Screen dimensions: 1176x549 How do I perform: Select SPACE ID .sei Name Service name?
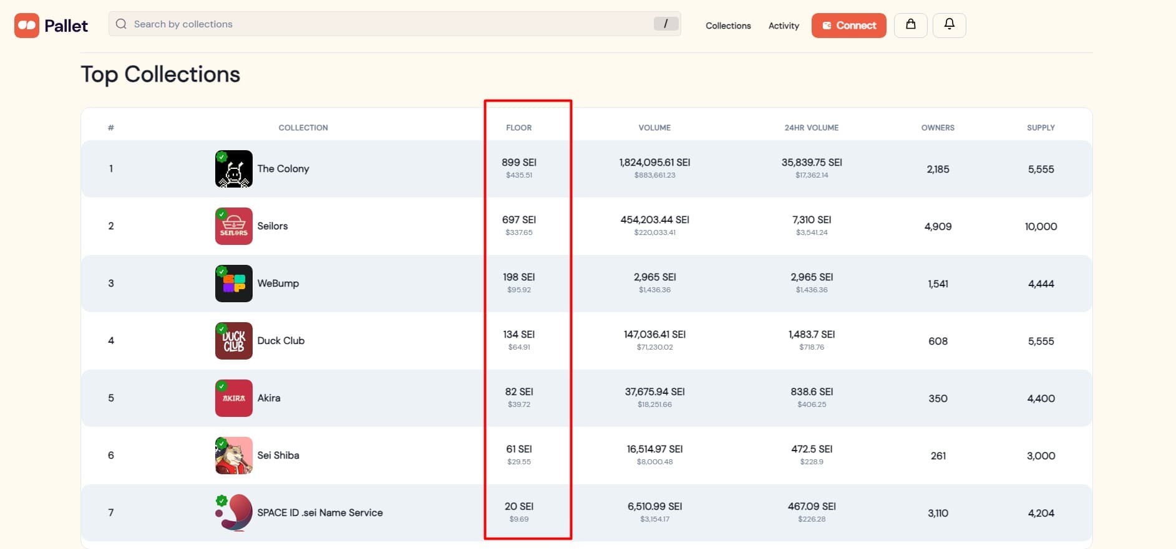(x=320, y=513)
